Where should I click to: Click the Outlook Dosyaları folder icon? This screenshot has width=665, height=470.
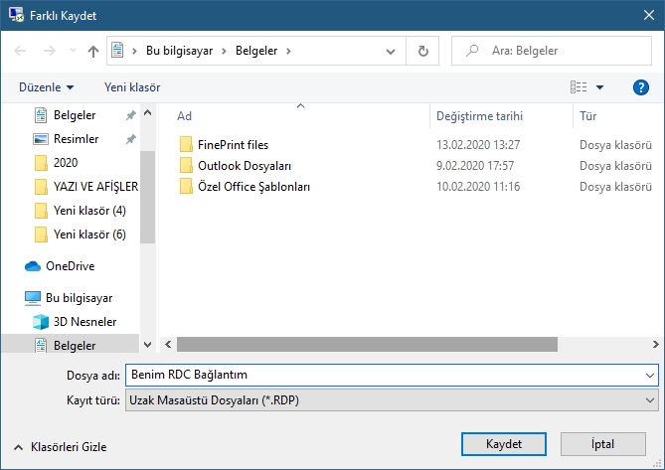click(186, 165)
